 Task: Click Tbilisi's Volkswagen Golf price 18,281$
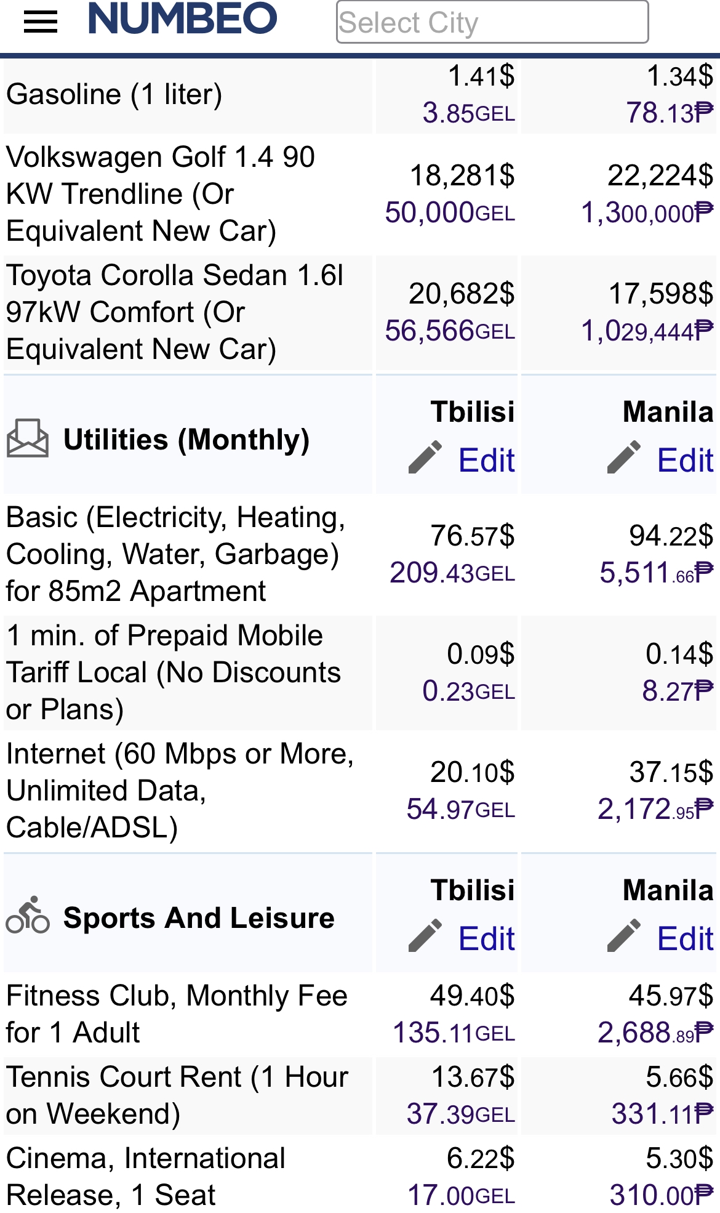[x=462, y=176]
